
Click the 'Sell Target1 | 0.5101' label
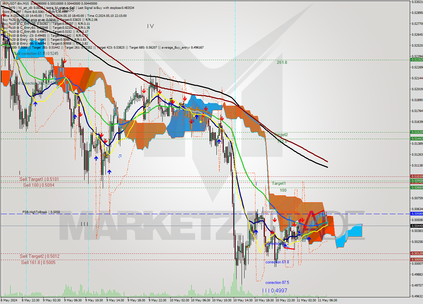(39, 179)
